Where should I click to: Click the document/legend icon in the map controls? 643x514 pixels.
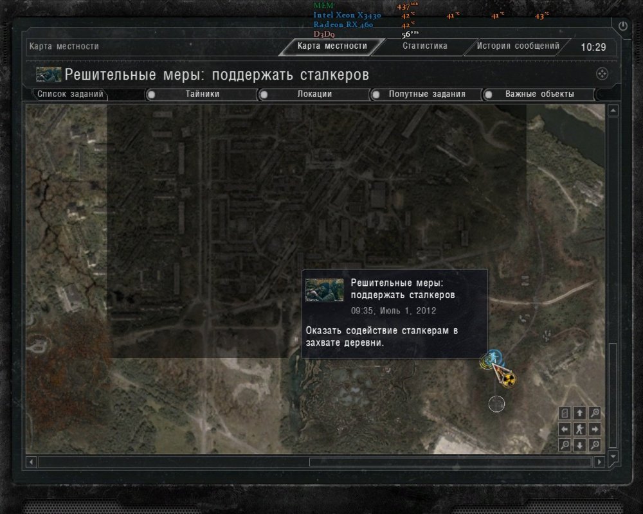pos(565,413)
